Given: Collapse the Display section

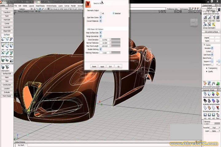Looking at the screenshot, I should [x=204, y=45].
